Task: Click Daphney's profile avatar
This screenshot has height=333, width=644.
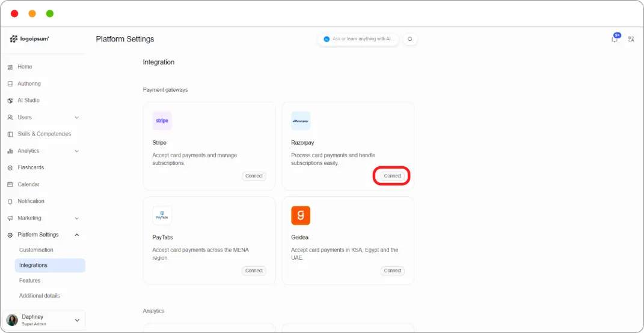Action: click(x=12, y=320)
